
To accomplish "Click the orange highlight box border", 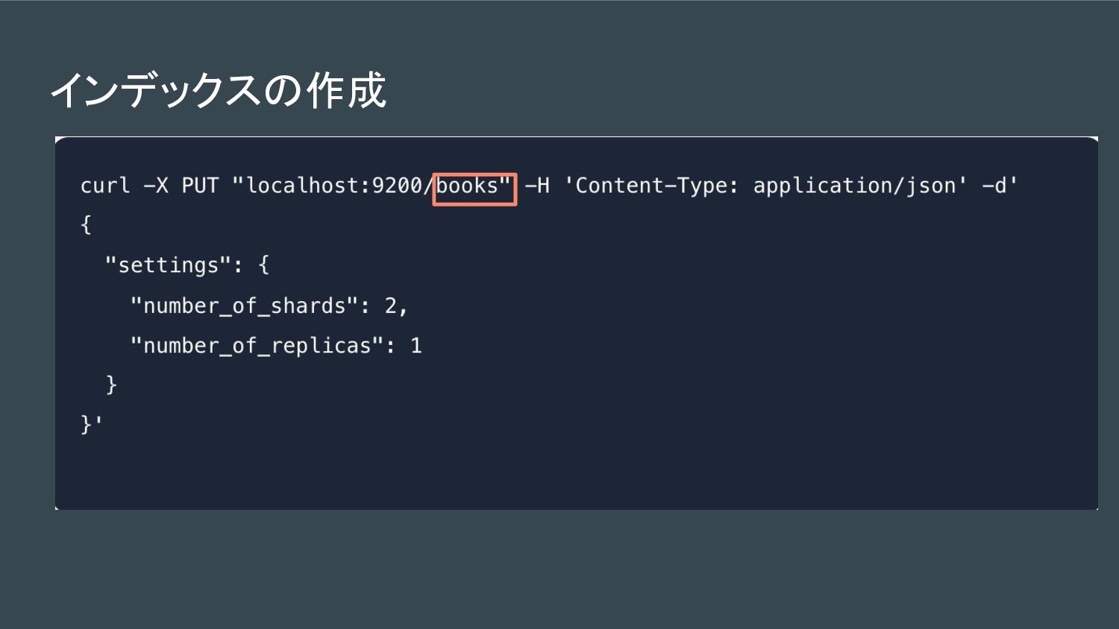I will pos(474,204).
